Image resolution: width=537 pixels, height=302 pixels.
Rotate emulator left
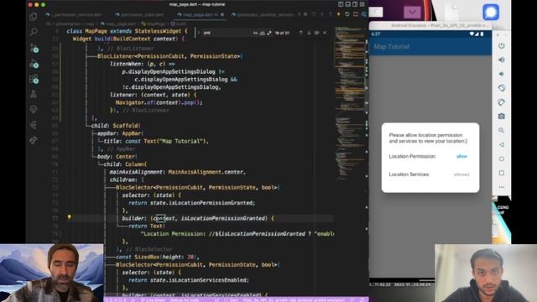pos(502,88)
